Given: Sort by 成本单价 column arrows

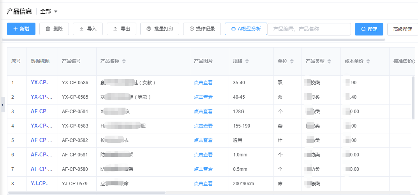Looking at the screenshot, I should [368, 61].
